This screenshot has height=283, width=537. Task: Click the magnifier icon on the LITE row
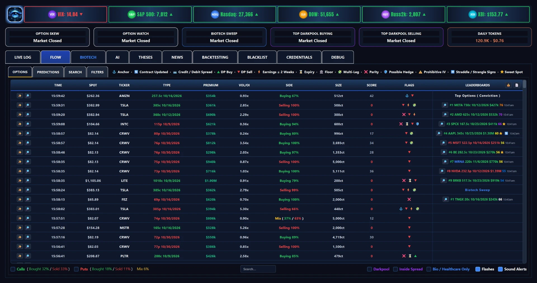coord(28,181)
